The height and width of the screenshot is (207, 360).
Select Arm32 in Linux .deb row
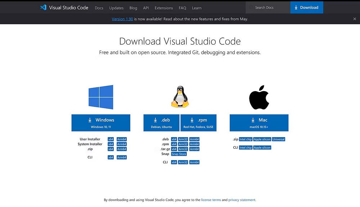(x=183, y=139)
